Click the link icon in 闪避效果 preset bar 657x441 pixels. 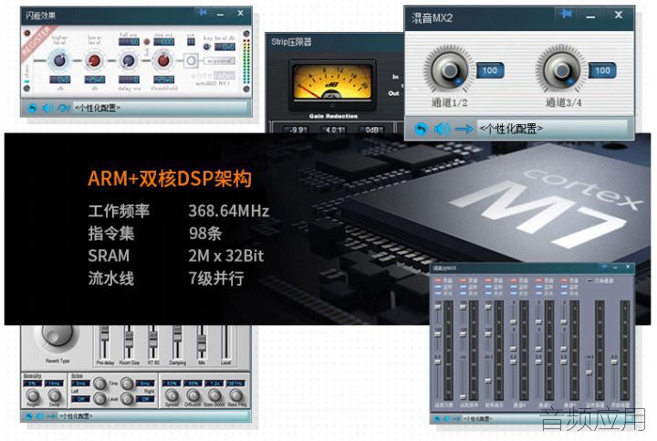pos(63,108)
